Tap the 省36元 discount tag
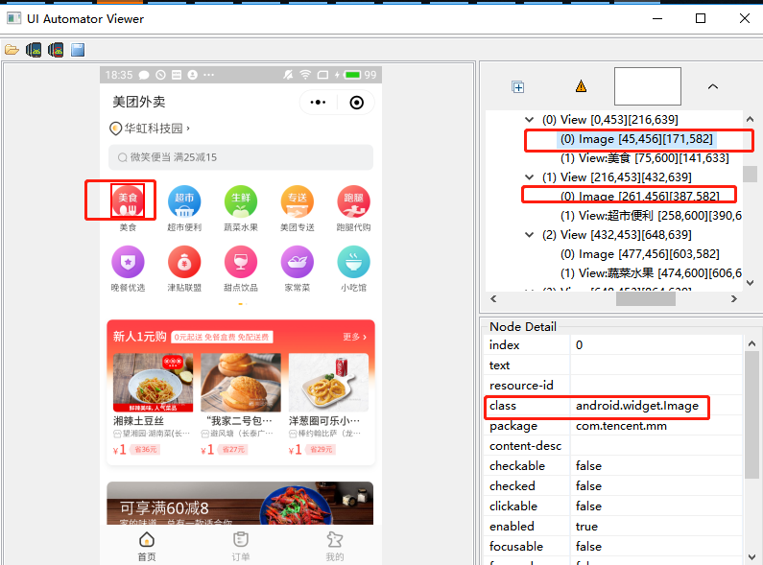 tap(146, 449)
